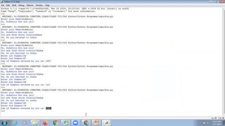Click the first RESTART inputfun.py line
Viewport: 225px width, 126px height.
pos(58,16)
